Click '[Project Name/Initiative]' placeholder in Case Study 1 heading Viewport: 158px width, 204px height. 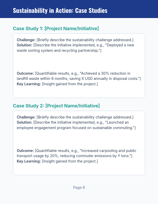(x=72, y=29)
